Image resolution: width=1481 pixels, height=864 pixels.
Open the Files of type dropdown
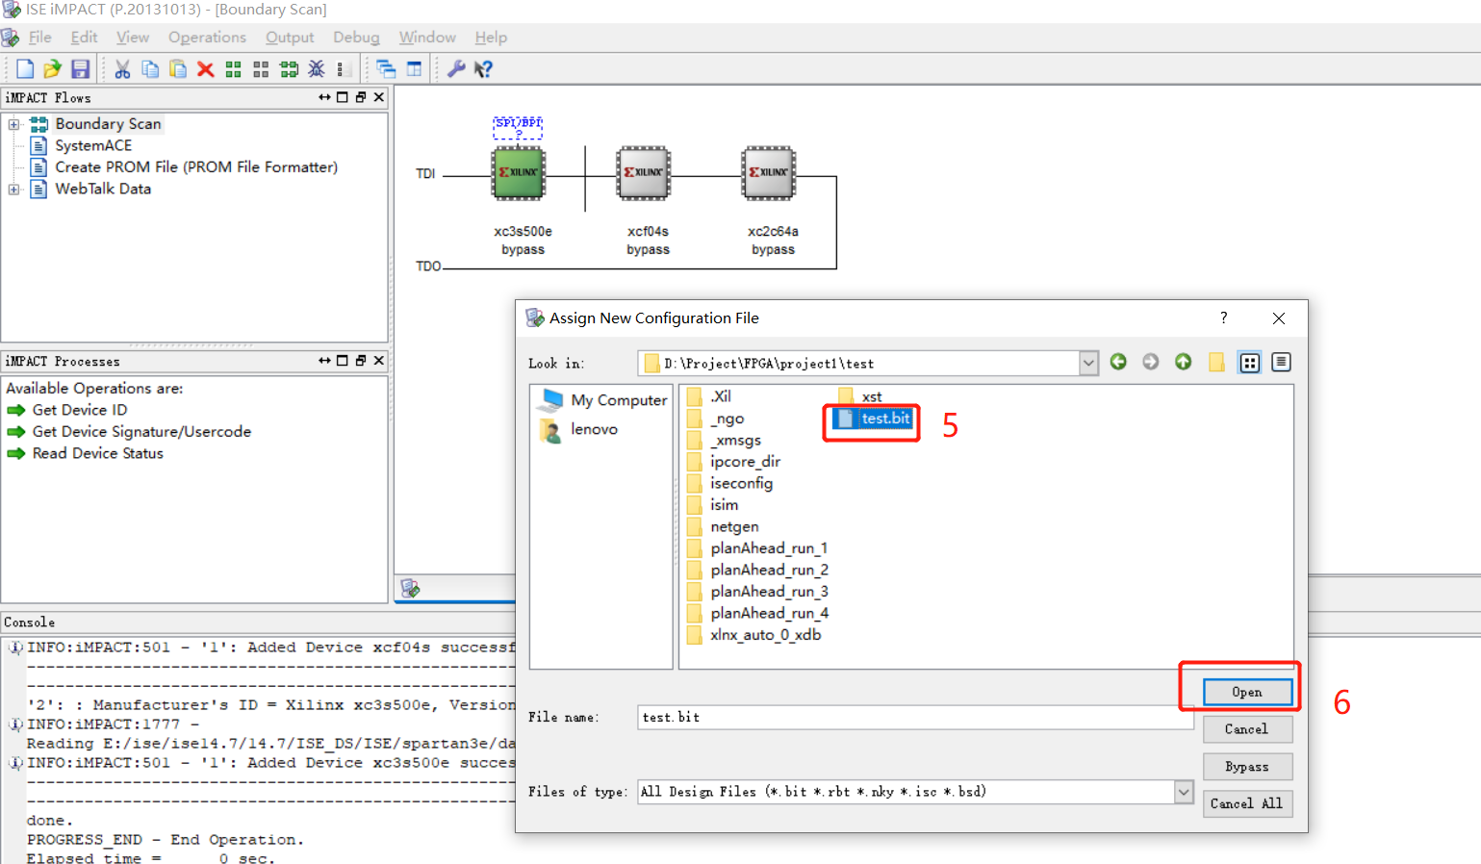coord(1184,792)
